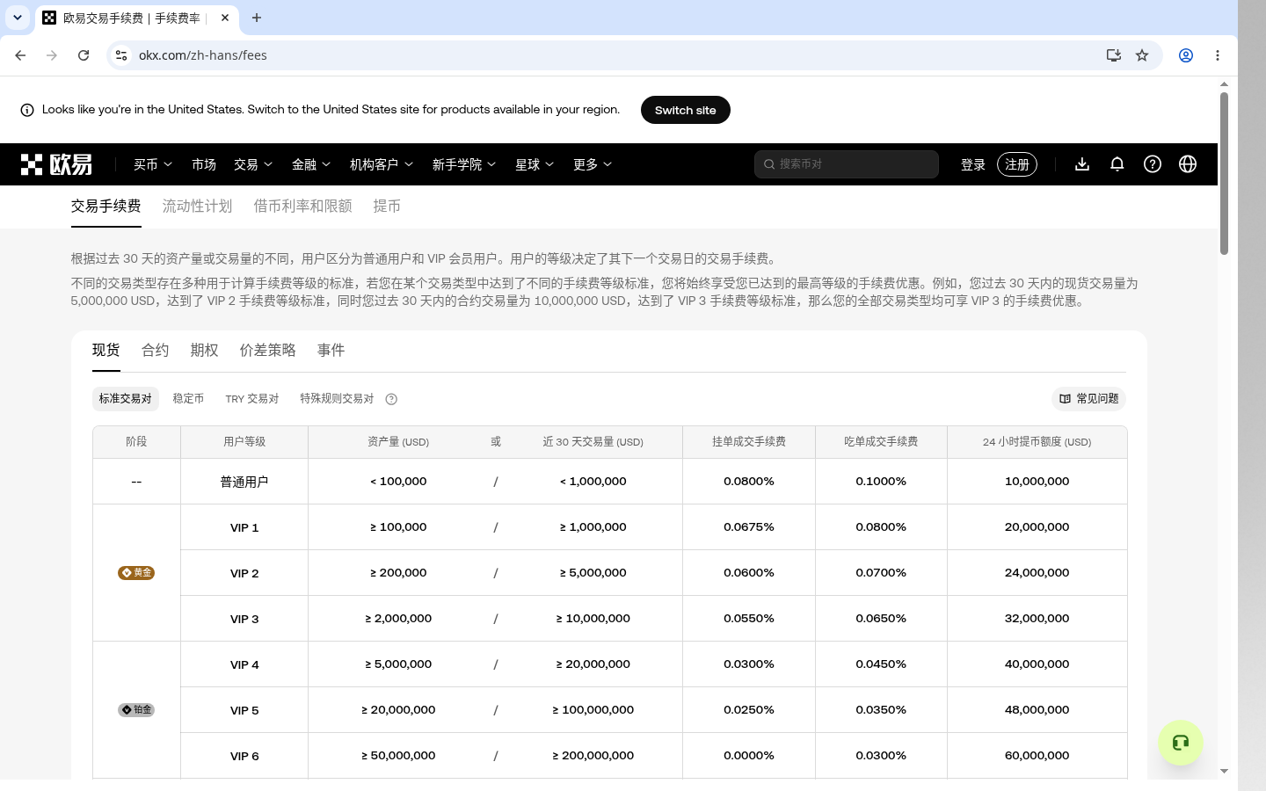Screen dimensions: 1266x791
Task: Click the info icon next to 特殊规则交易对
Action: (391, 399)
